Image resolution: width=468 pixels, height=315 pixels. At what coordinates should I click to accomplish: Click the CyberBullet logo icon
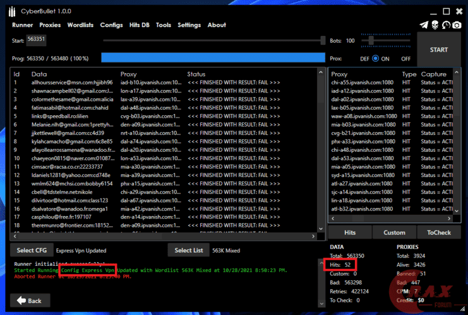(12, 11)
